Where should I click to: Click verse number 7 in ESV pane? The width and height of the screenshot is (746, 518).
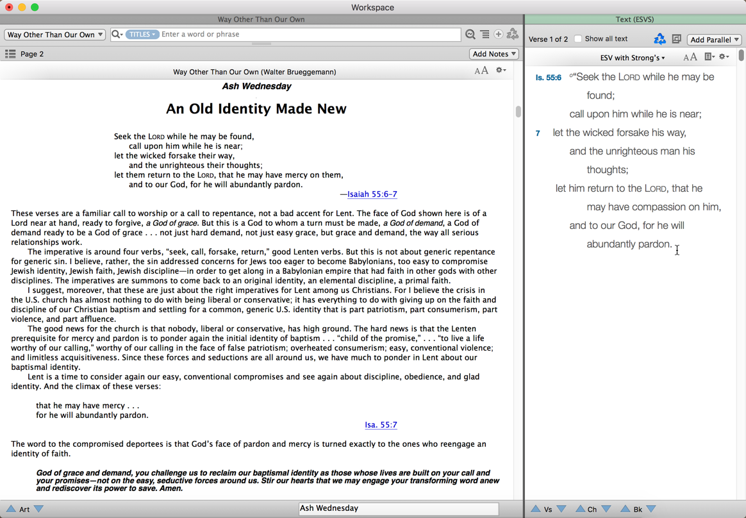pos(538,133)
